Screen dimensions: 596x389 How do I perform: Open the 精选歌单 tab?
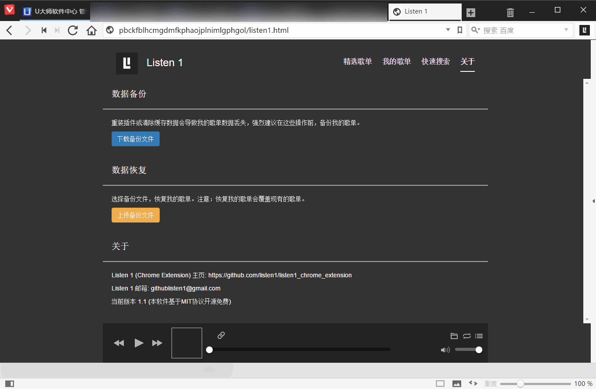point(358,62)
